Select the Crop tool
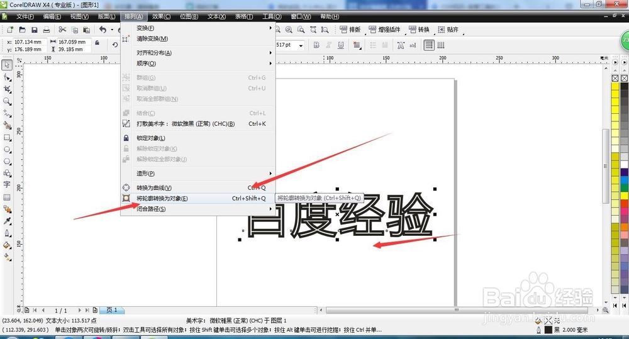The height and width of the screenshot is (339, 629). pos(7,89)
